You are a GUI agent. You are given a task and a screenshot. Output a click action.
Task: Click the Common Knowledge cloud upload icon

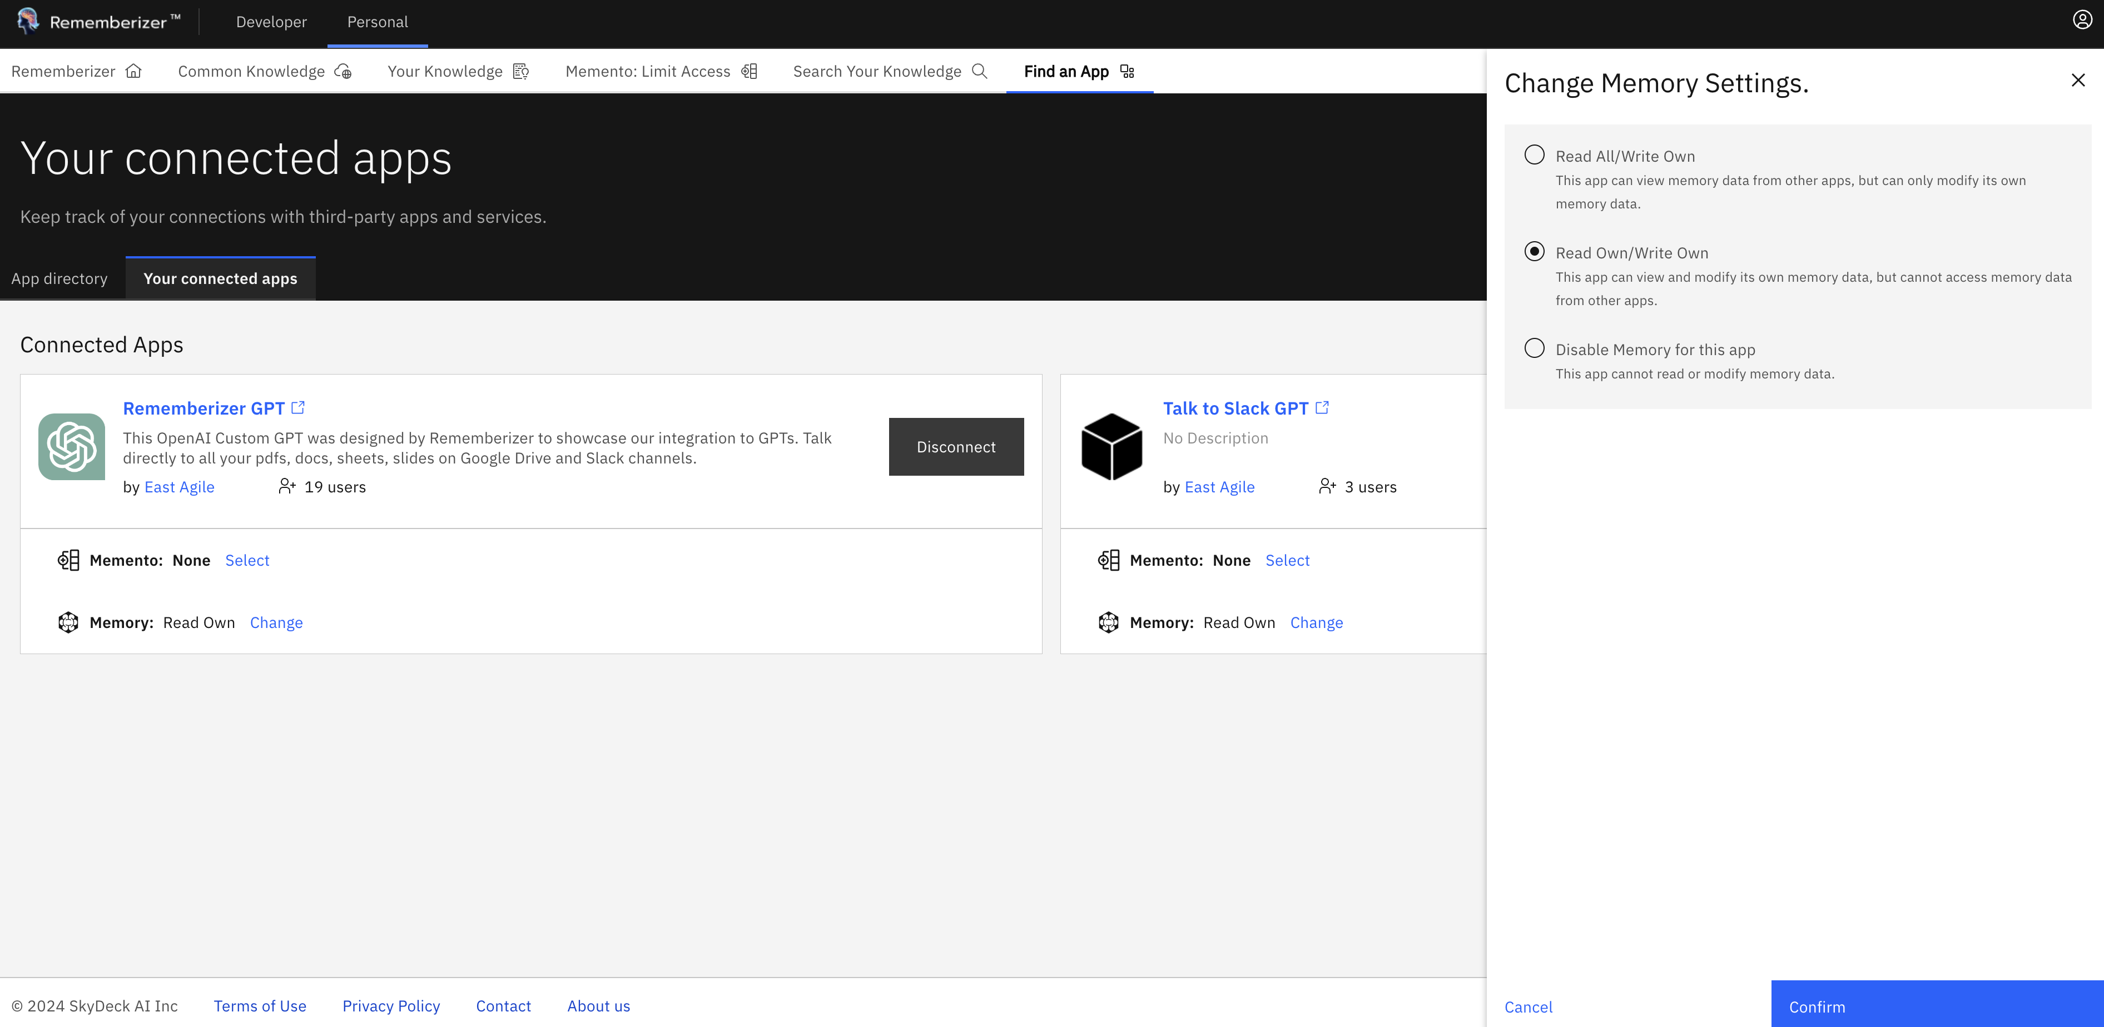pos(344,71)
